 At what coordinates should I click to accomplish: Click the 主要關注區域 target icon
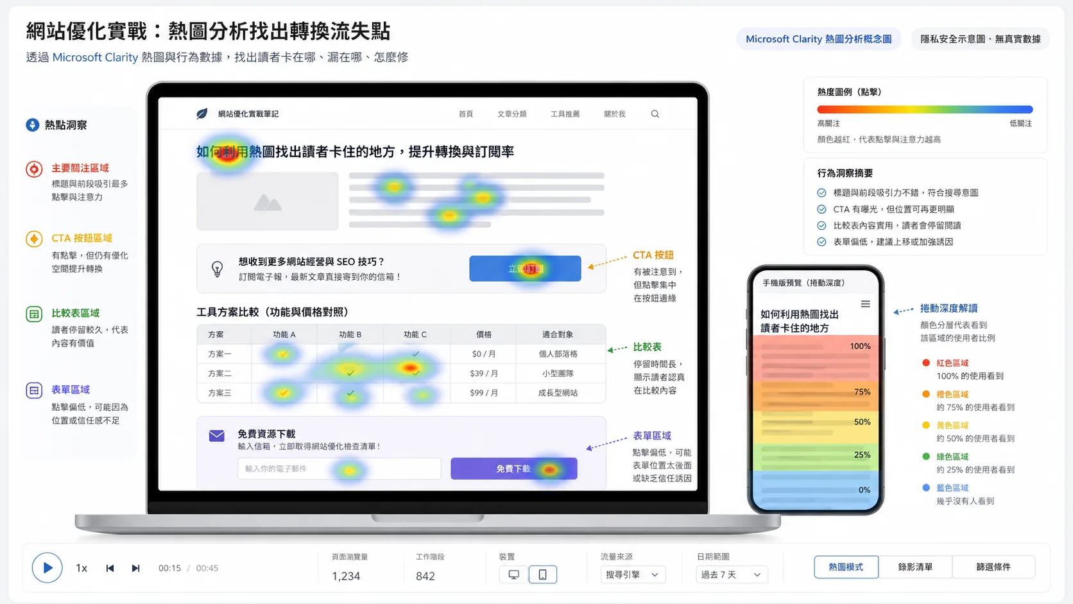34,169
